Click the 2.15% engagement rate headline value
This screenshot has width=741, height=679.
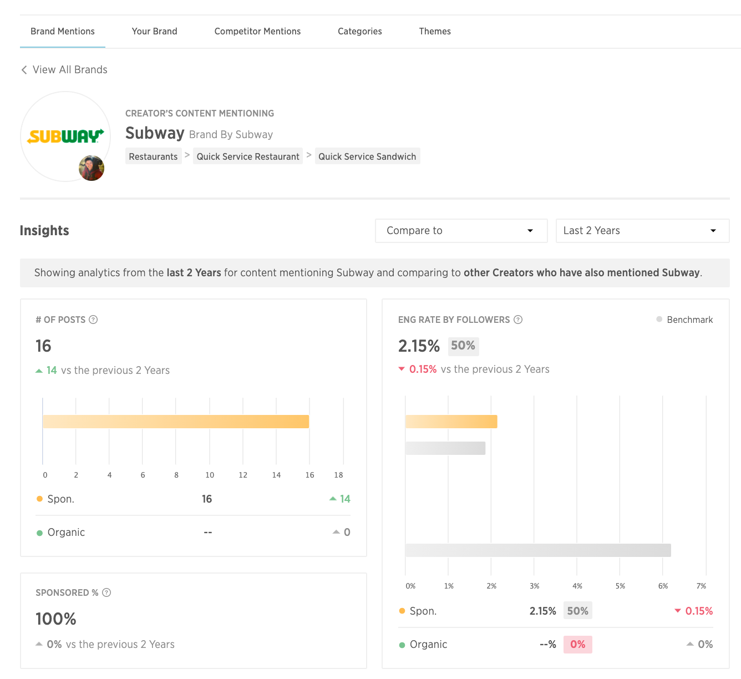419,346
